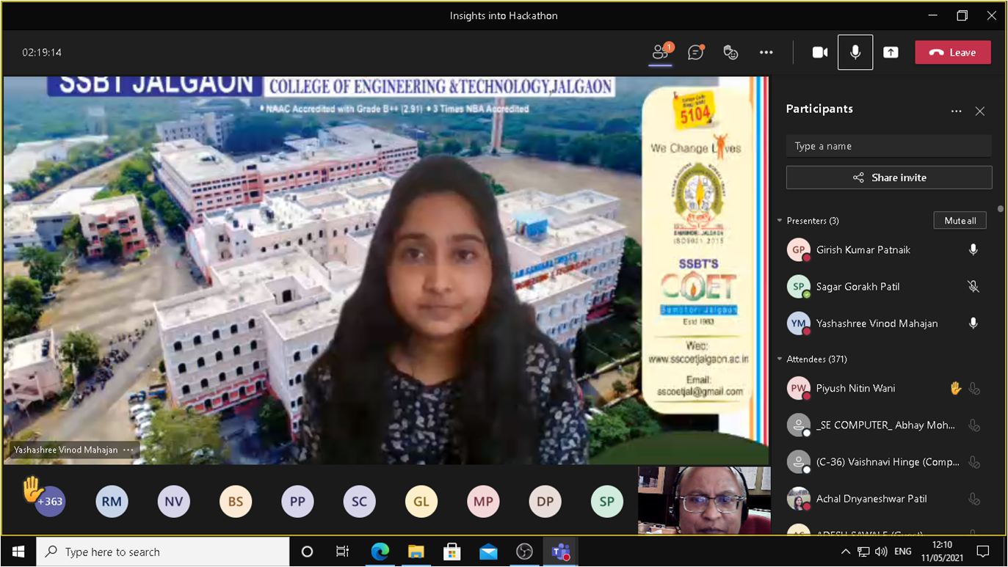Select the GL participant avatar
This screenshot has width=1008, height=567.
tap(421, 502)
